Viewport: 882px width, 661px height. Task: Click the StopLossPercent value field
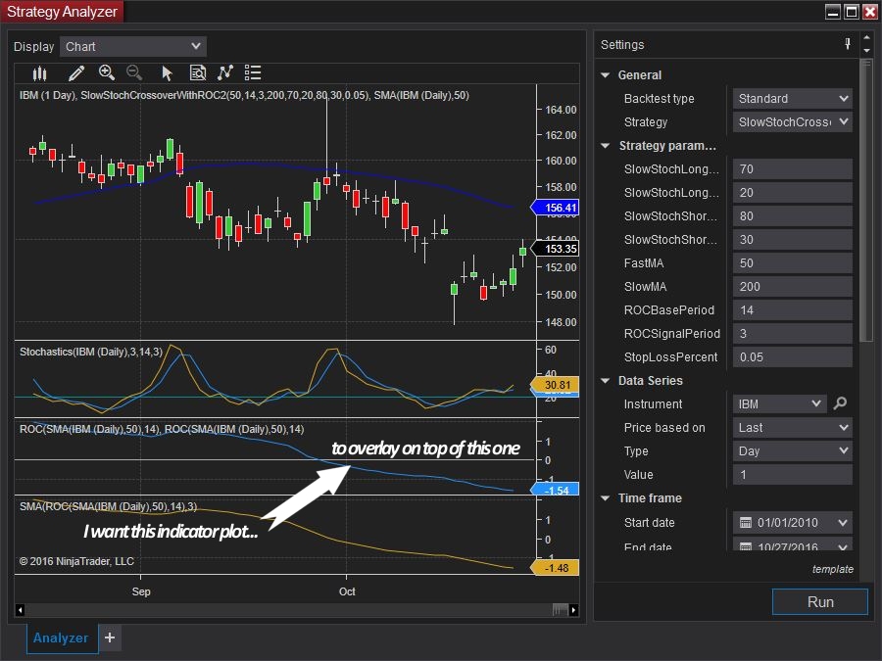tap(792, 357)
